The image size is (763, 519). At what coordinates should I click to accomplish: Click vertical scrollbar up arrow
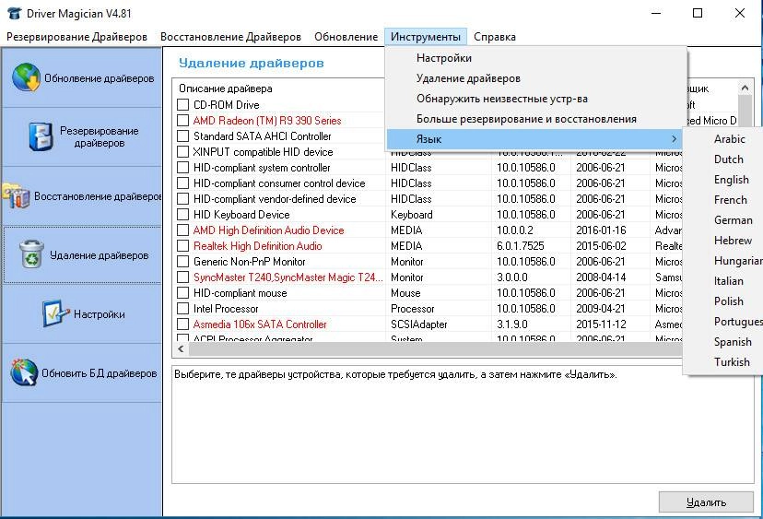(x=745, y=88)
